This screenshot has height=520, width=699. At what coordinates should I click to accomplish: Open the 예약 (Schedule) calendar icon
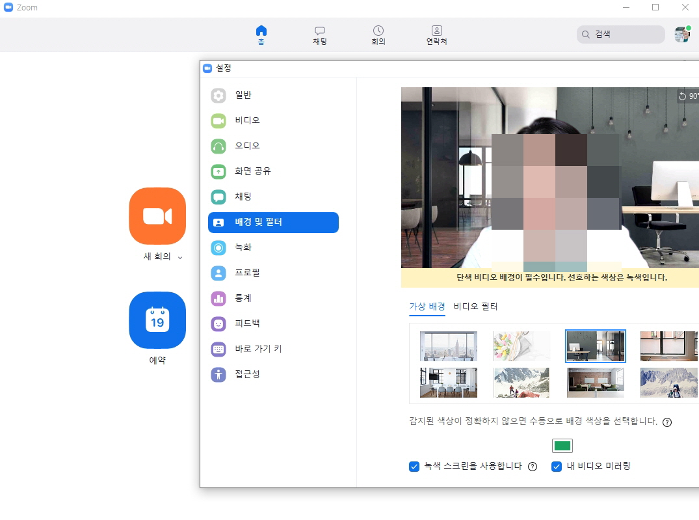click(x=157, y=320)
